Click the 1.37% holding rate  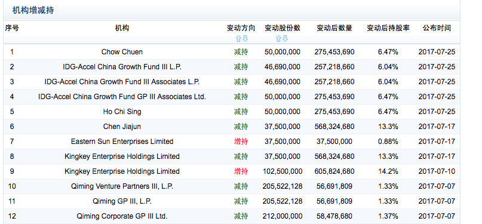388,216
